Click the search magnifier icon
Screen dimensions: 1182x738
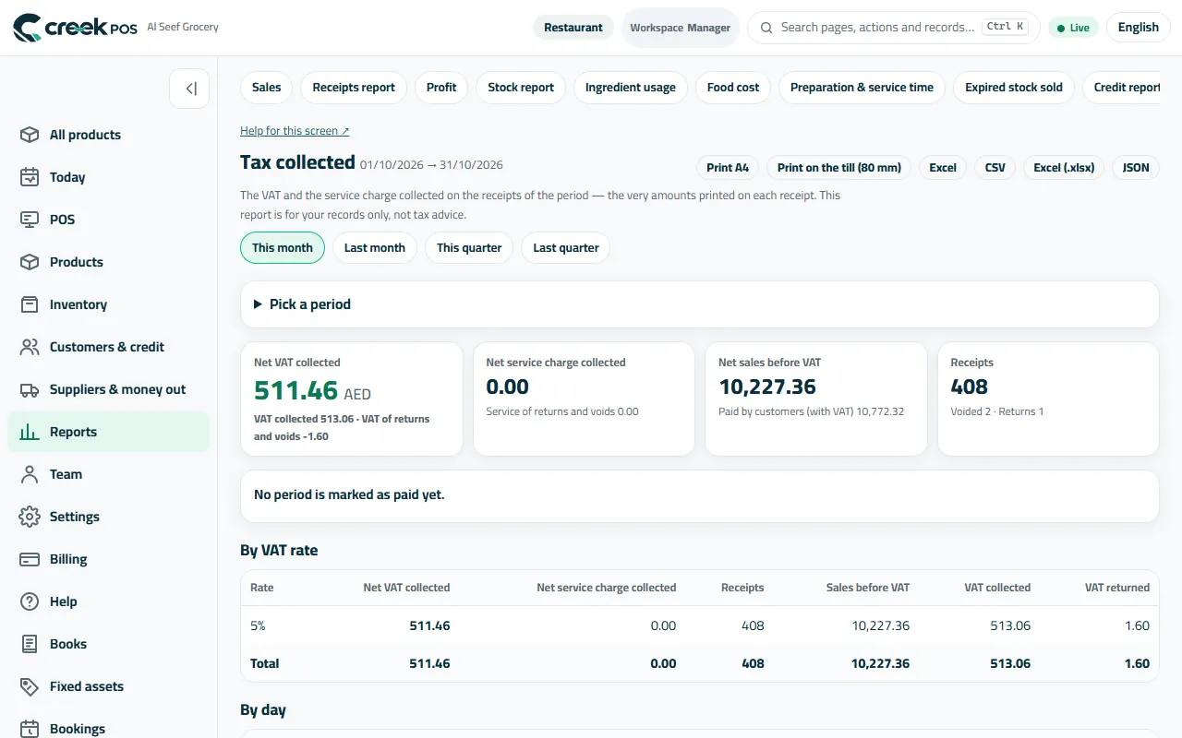(x=766, y=28)
